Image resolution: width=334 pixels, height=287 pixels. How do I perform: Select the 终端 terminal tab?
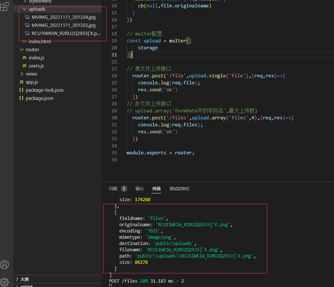pos(157,189)
